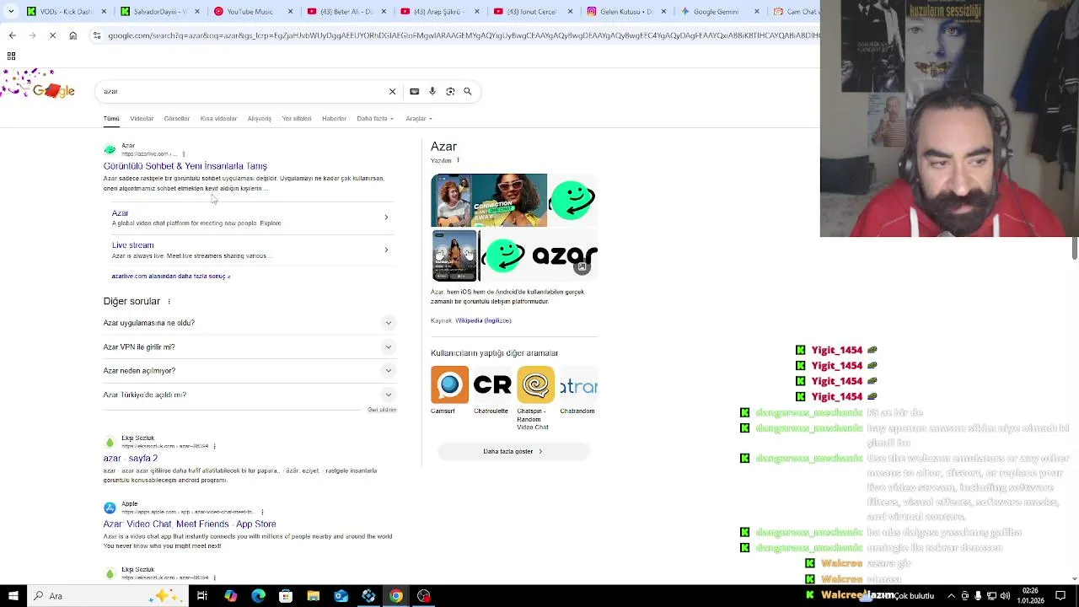Submit search with magnifying glass icon

(468, 91)
